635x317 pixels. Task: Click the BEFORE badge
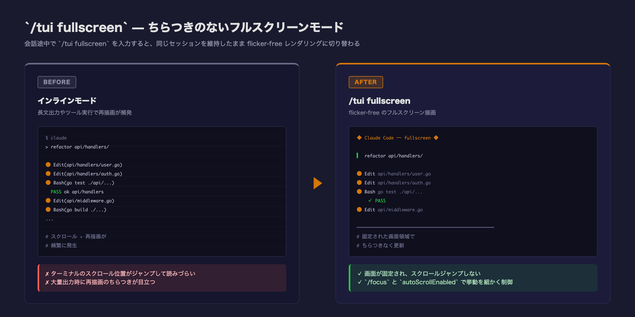tap(57, 82)
